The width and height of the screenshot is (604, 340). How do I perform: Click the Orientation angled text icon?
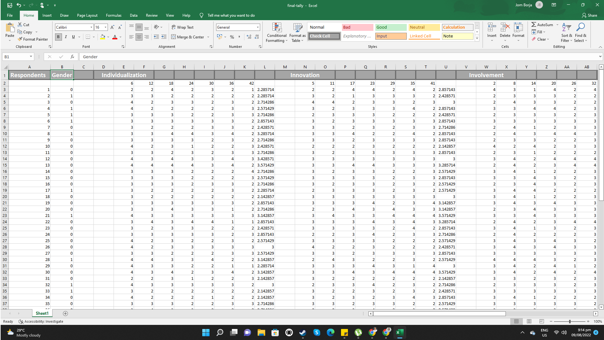click(156, 27)
